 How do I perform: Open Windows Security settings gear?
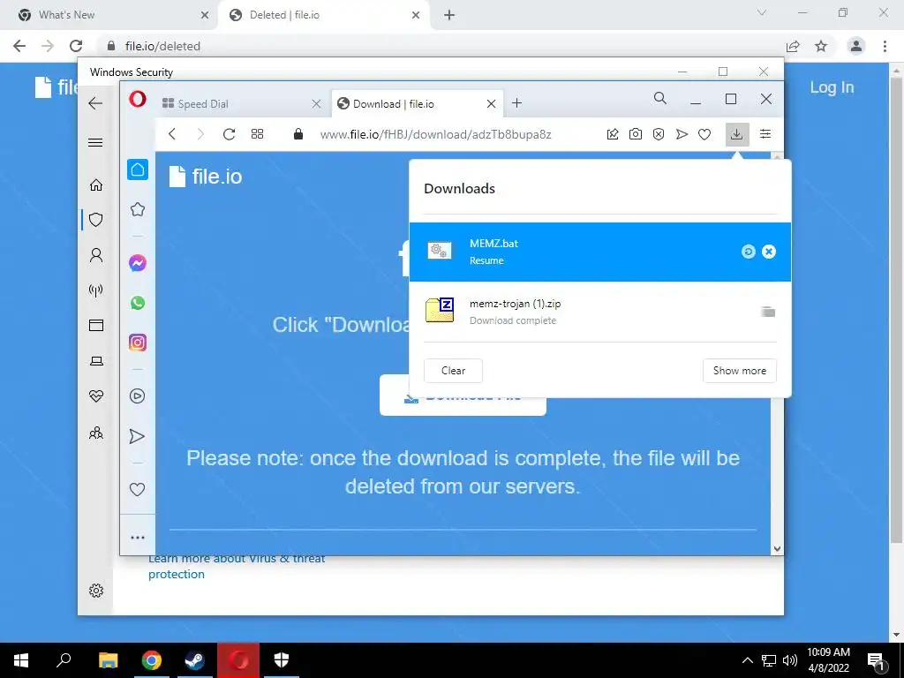tap(95, 591)
